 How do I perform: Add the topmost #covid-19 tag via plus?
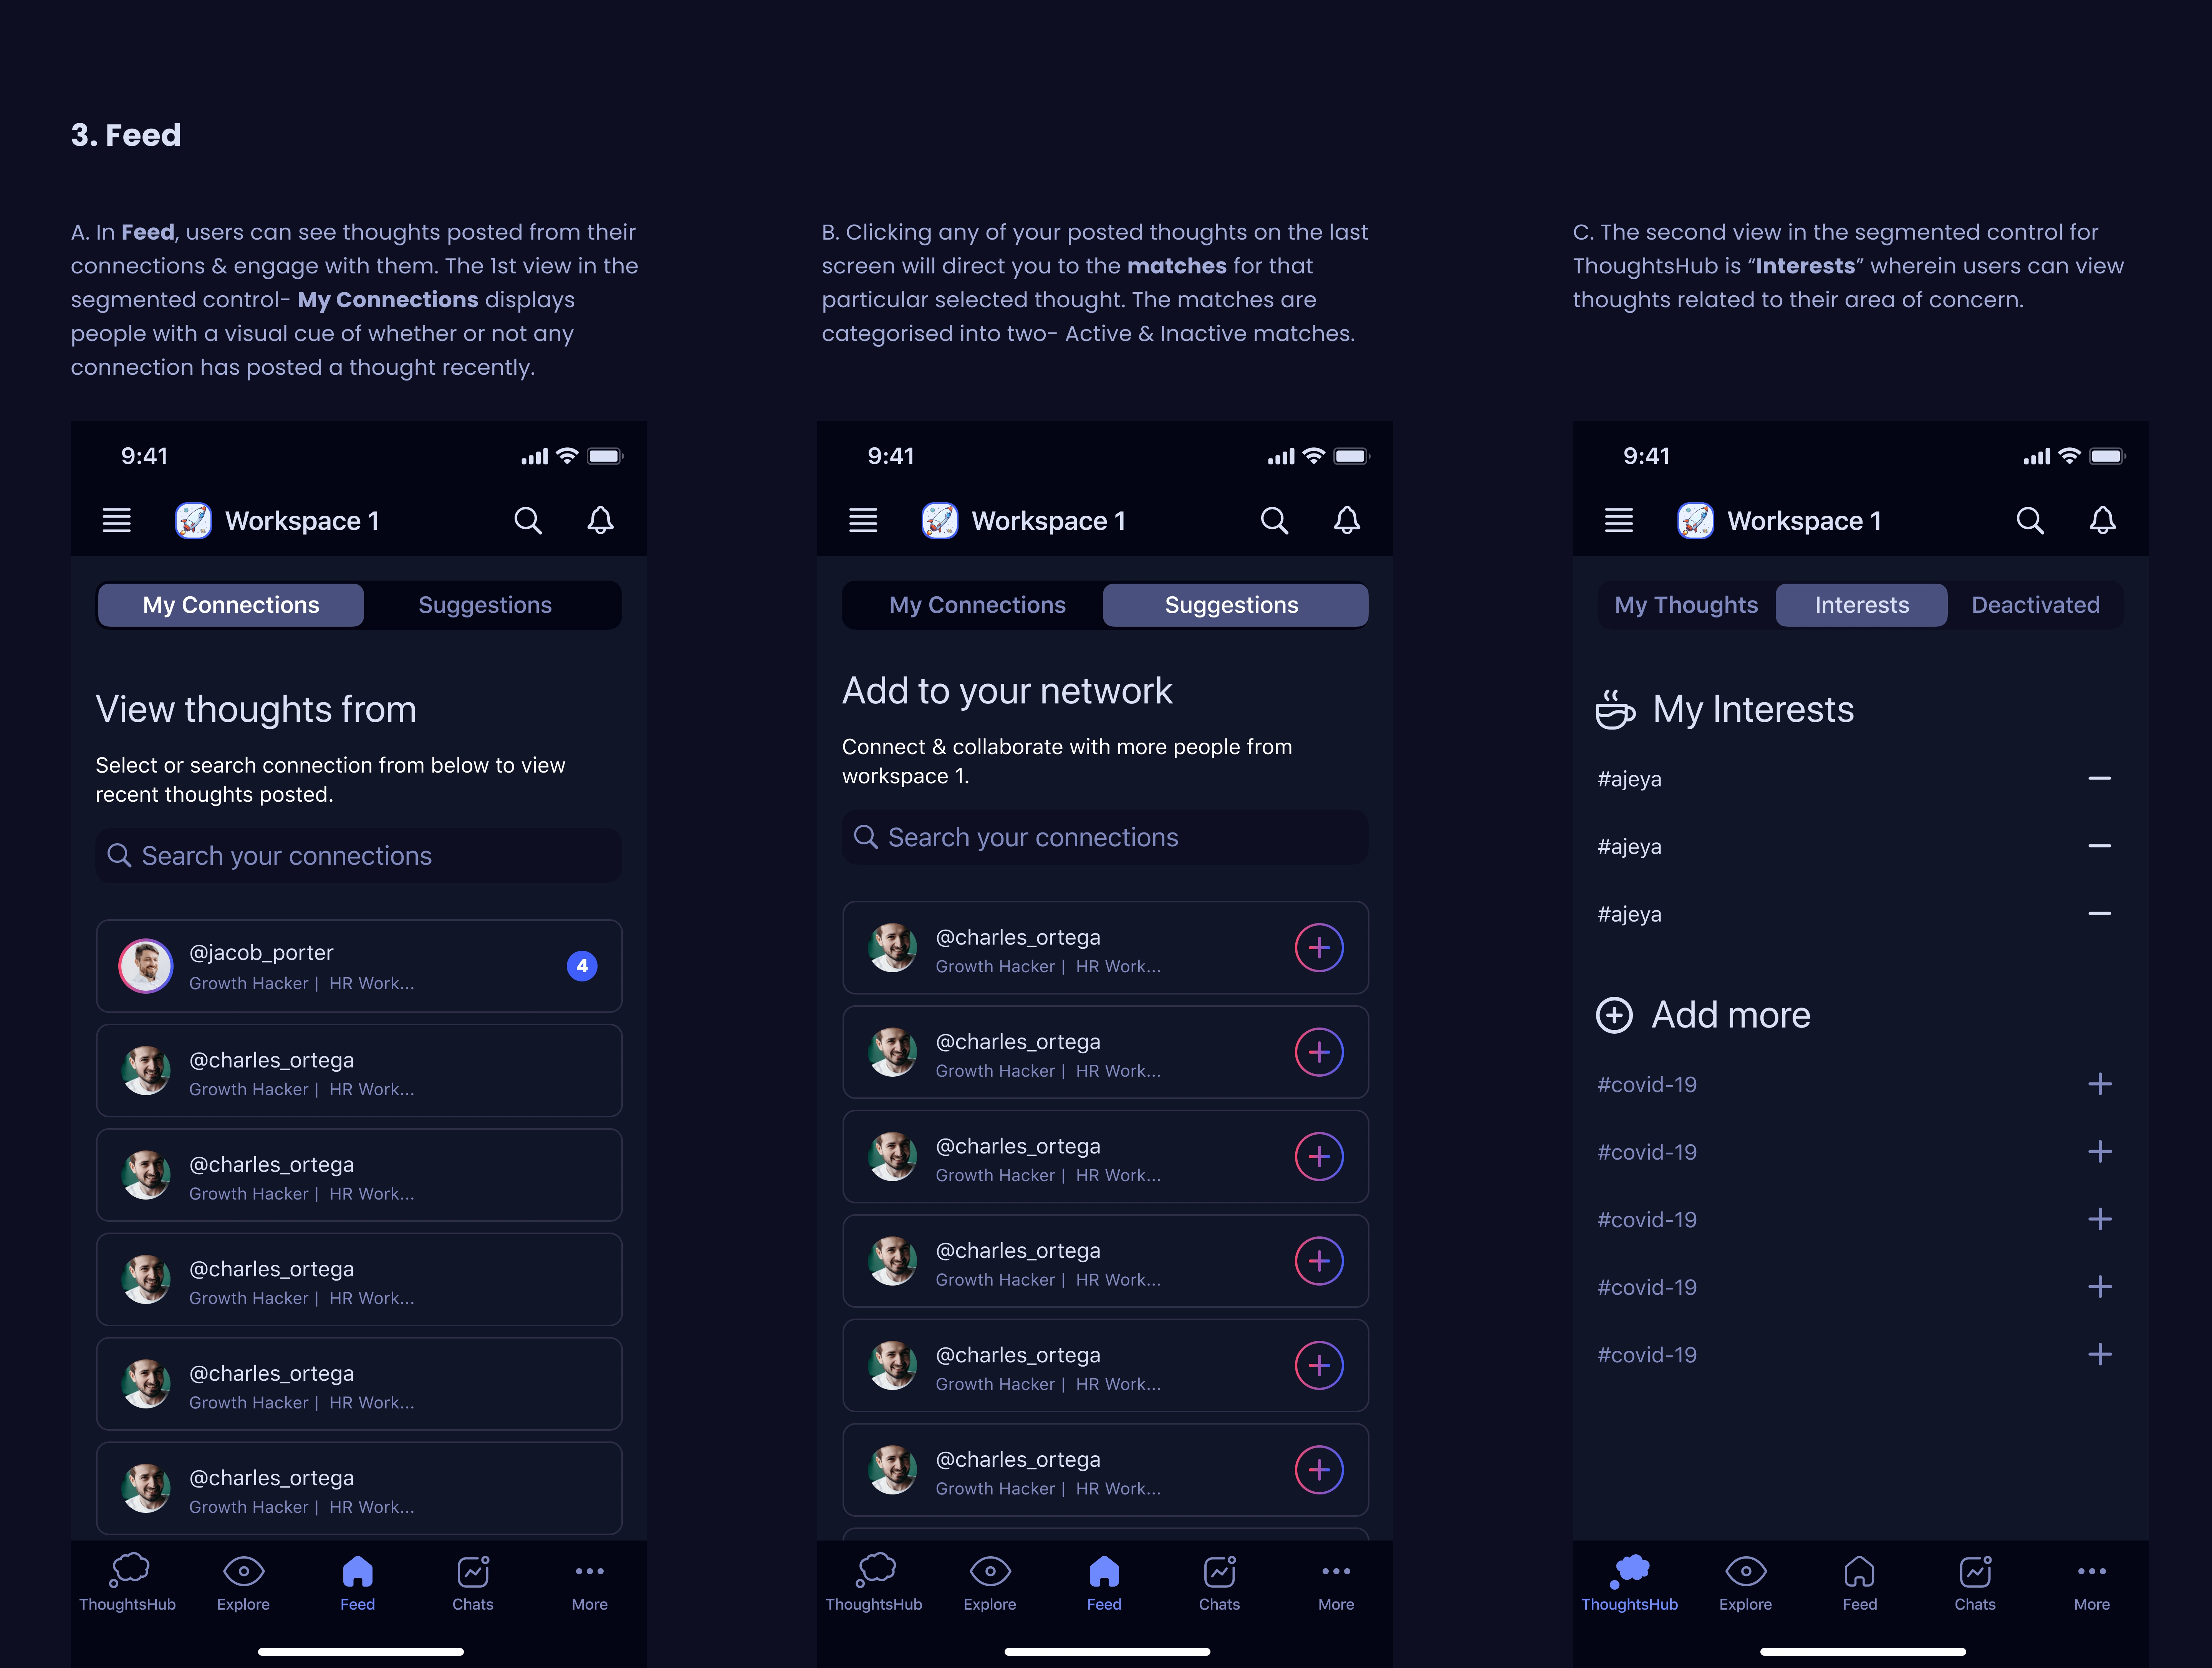click(2100, 1084)
